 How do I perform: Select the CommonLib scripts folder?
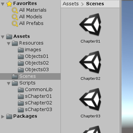(35, 90)
